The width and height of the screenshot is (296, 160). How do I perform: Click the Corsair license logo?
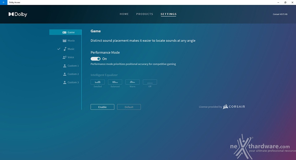(x=234, y=107)
